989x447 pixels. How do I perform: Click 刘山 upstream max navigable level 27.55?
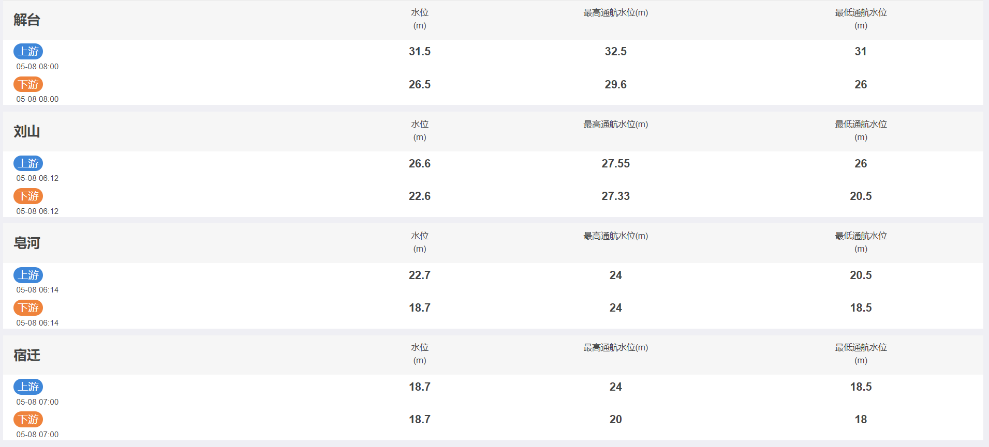pyautogui.click(x=616, y=163)
